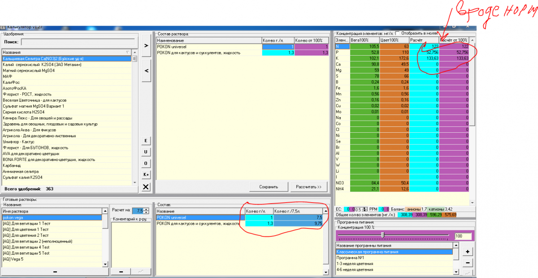Click the right arrow add-fertilizer button
This screenshot has height=278, width=538.
tap(146, 45)
